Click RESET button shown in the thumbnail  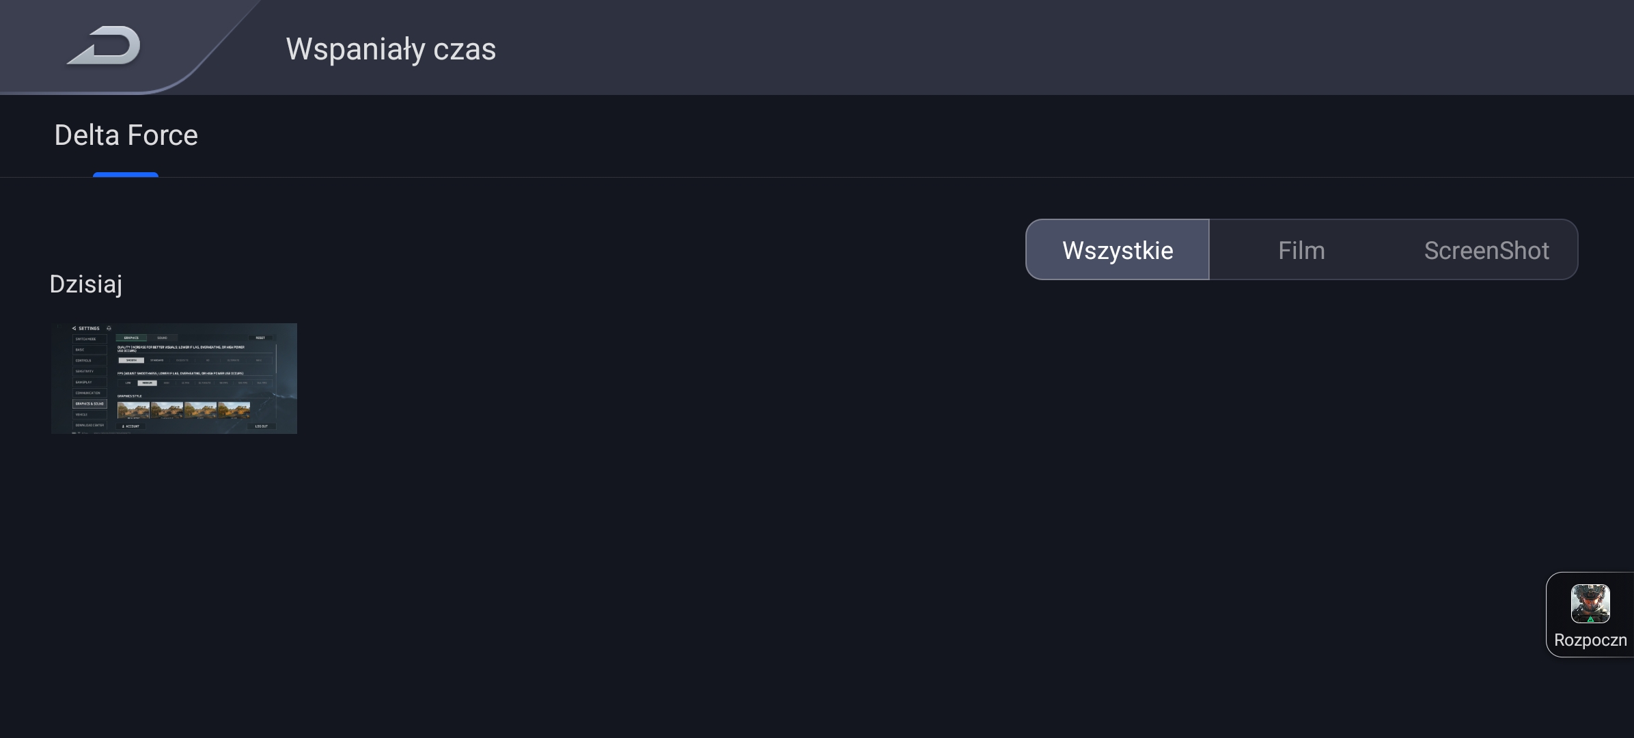(260, 338)
